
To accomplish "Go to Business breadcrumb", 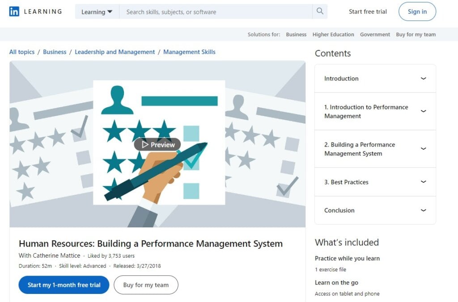I will point(55,52).
